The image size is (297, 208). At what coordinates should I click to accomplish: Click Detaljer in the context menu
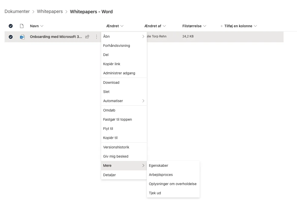pyautogui.click(x=124, y=175)
